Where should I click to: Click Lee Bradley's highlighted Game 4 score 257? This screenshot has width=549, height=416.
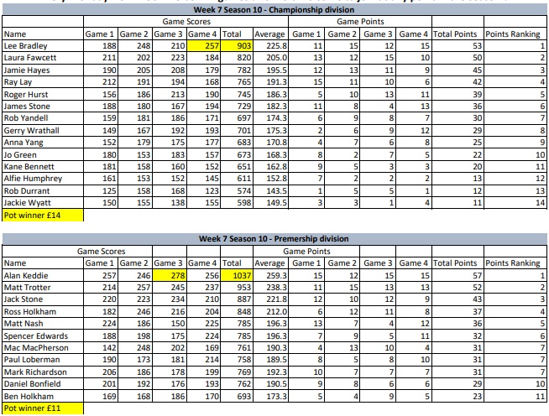(x=204, y=46)
